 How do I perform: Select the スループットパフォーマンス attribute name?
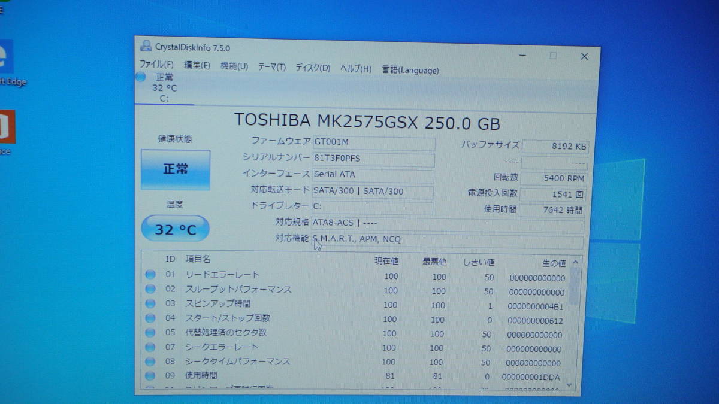[238, 290]
